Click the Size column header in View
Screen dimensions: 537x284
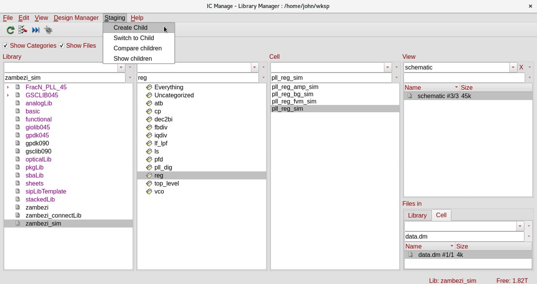click(467, 88)
